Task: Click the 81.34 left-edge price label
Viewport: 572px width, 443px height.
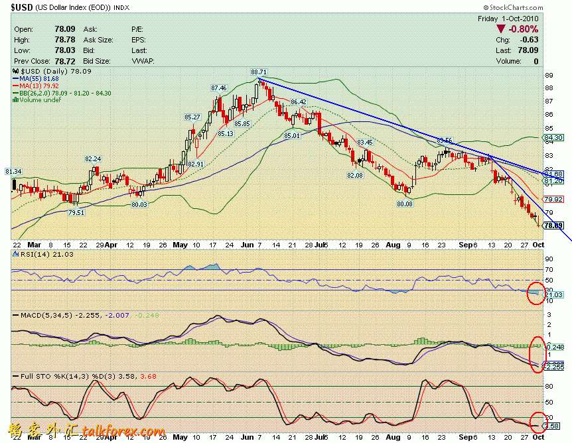Action: click(x=13, y=171)
